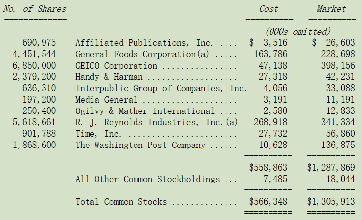Click the 'Cost' column header
The image size is (362, 220).
click(x=269, y=9)
